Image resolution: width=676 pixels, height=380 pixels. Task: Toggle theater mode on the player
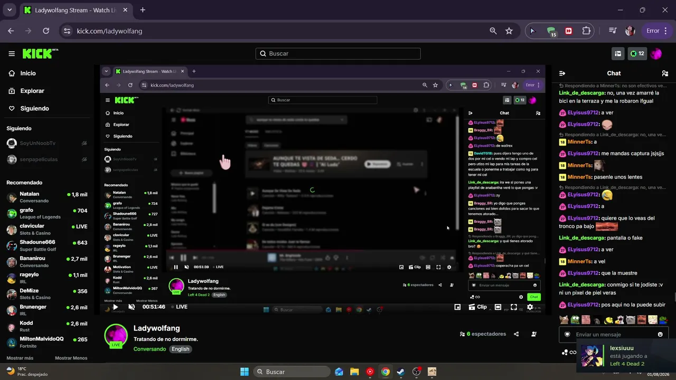click(x=498, y=307)
